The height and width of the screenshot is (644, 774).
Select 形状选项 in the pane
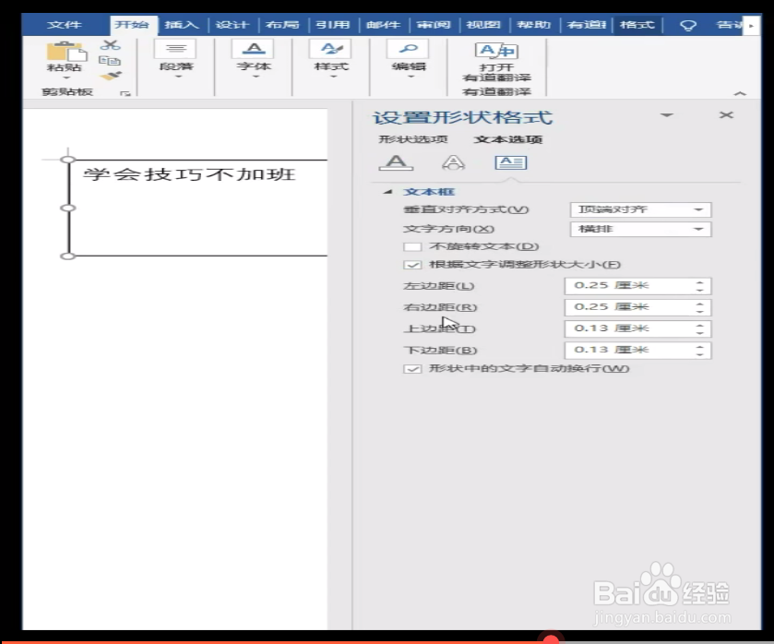point(412,139)
